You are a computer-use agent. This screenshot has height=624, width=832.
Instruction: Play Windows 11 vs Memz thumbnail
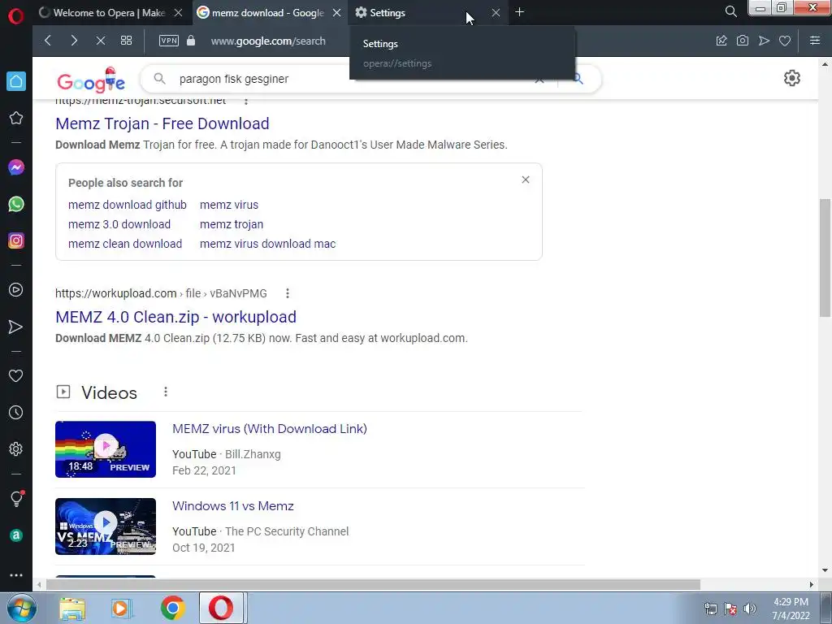[x=106, y=526]
